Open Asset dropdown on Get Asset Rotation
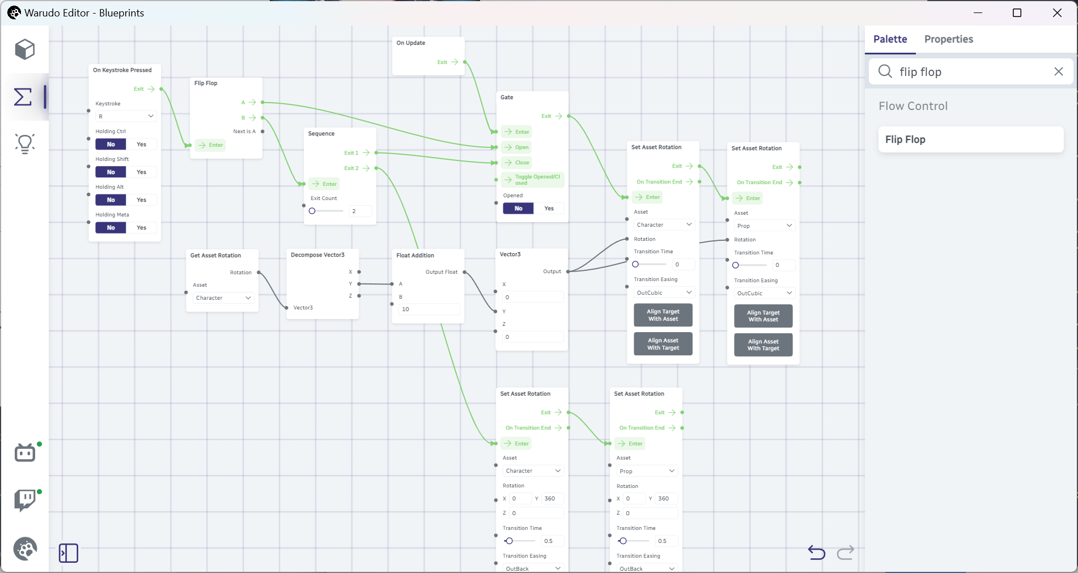The height and width of the screenshot is (573, 1078). click(x=223, y=298)
